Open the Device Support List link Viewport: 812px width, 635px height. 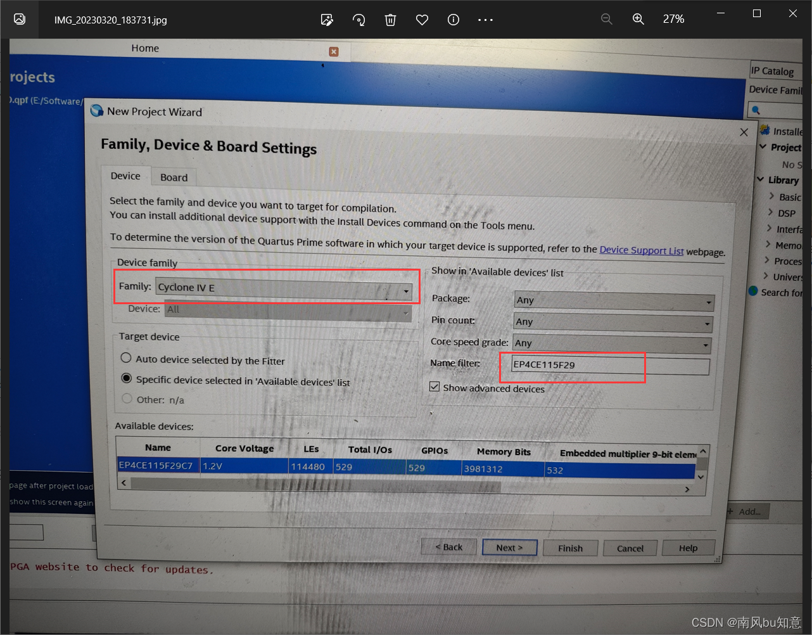pyautogui.click(x=642, y=250)
